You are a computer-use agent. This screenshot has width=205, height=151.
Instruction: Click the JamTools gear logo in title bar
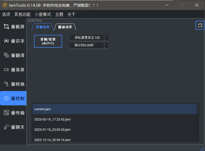pos(5,5)
